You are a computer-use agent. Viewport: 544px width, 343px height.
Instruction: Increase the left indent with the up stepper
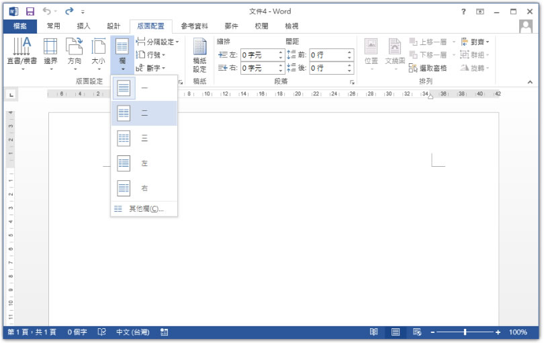(x=281, y=52)
